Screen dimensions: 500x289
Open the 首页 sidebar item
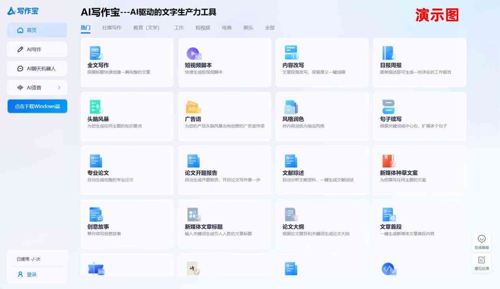click(37, 30)
